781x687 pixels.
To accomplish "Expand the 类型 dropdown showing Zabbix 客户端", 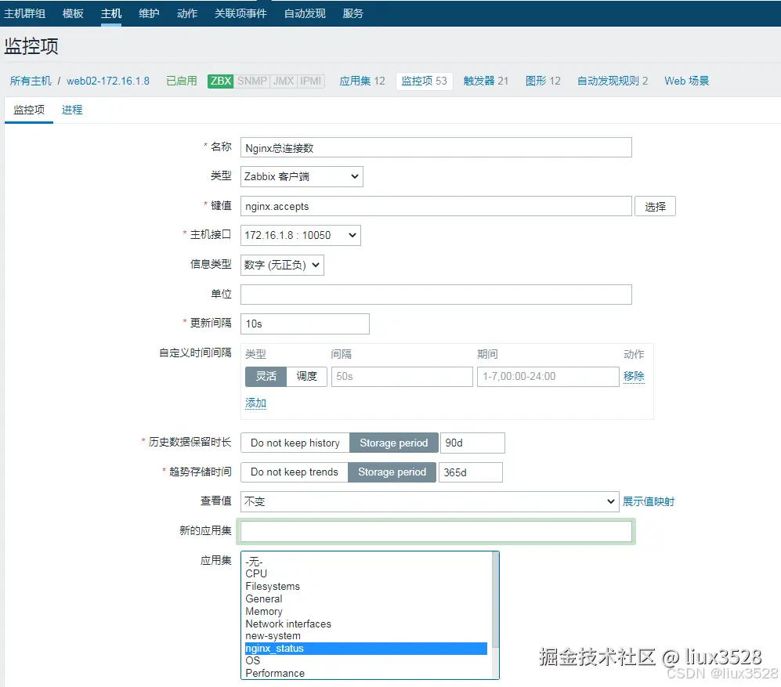I will [302, 176].
